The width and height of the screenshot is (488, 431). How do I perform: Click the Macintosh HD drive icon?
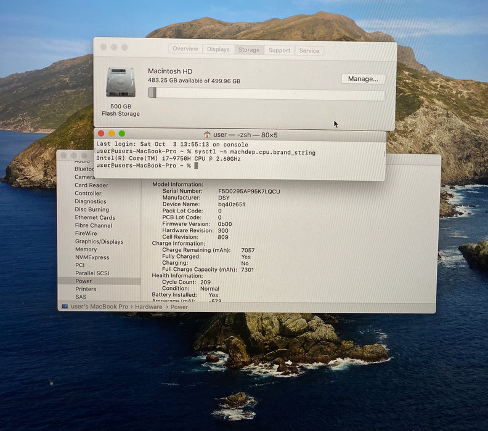(x=121, y=82)
